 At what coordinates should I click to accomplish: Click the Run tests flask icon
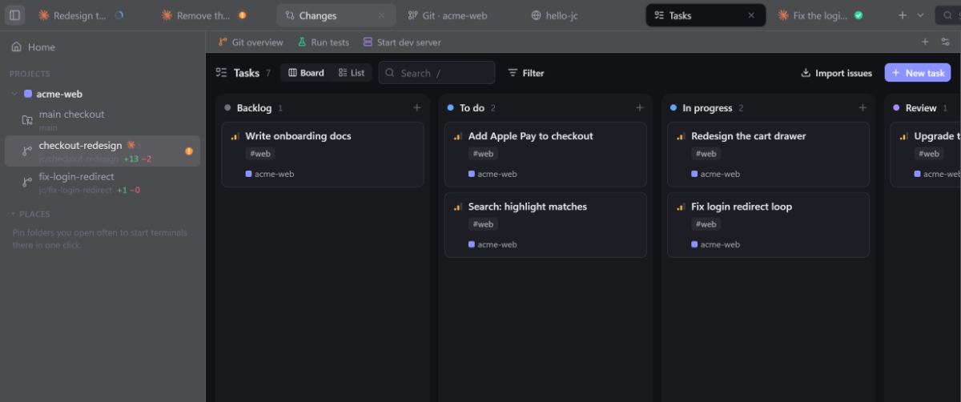302,42
